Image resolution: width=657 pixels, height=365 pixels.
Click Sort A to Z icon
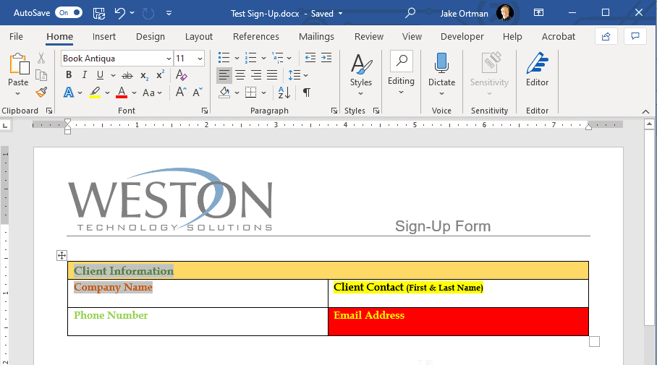284,93
